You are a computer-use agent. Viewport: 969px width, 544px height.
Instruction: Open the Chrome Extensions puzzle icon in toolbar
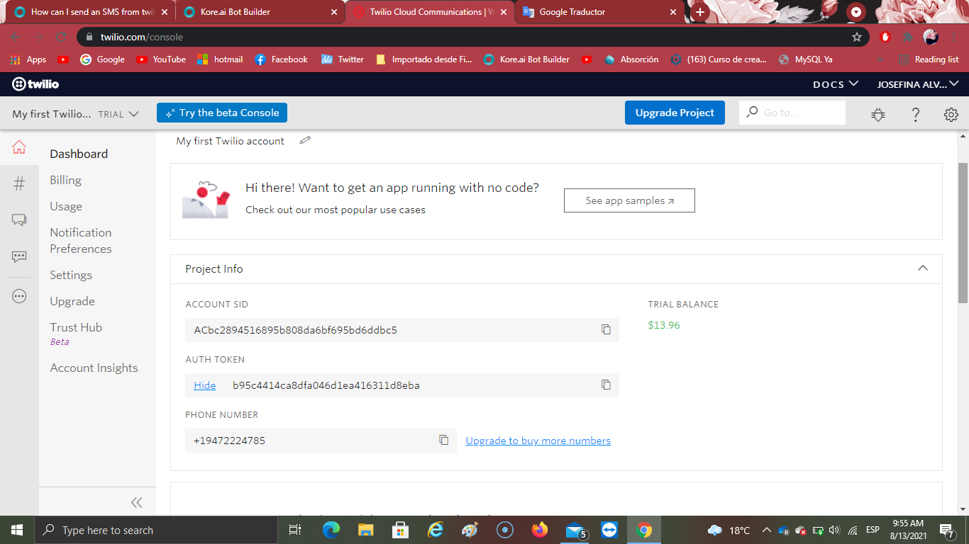[x=907, y=37]
